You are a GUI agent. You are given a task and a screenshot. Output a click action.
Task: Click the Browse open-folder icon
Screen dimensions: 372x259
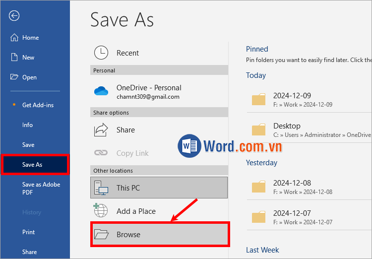[101, 234]
